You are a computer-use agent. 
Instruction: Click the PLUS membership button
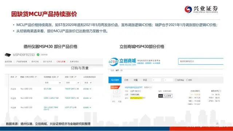point(167,96)
